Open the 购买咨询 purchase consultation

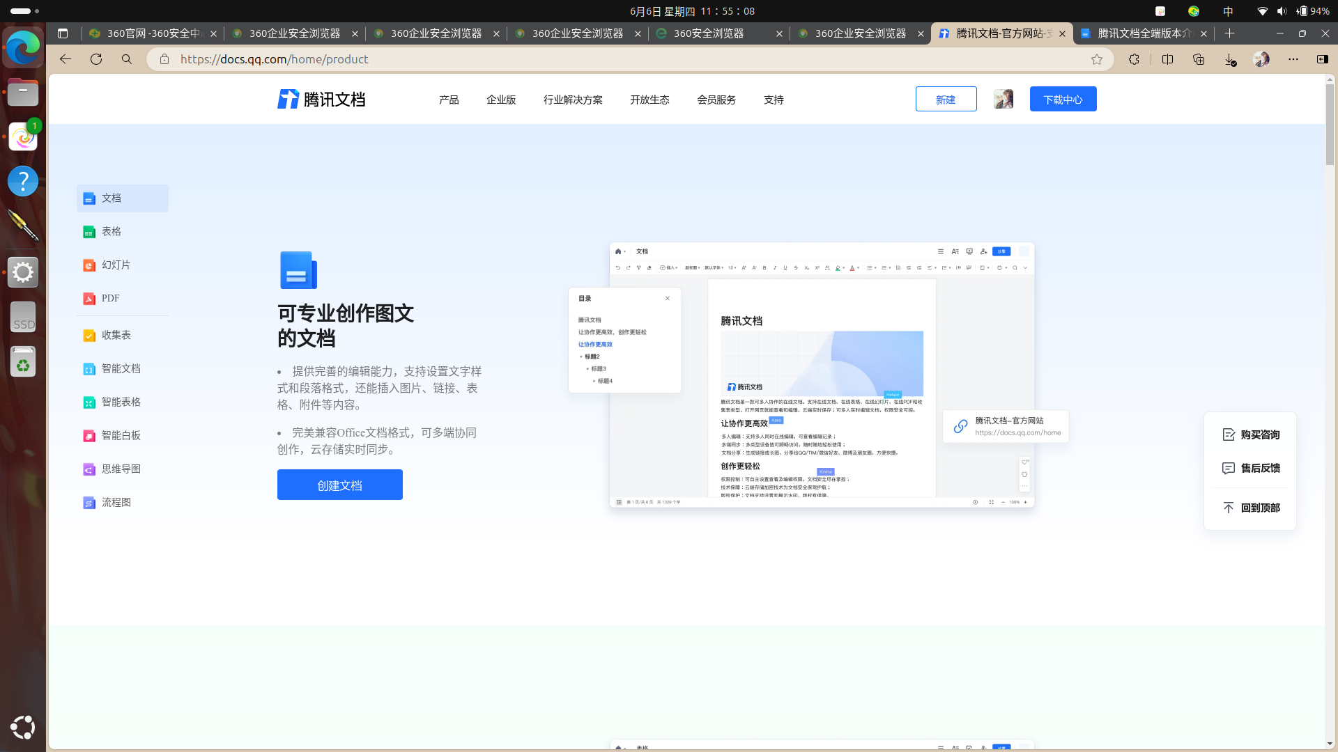click(1251, 434)
